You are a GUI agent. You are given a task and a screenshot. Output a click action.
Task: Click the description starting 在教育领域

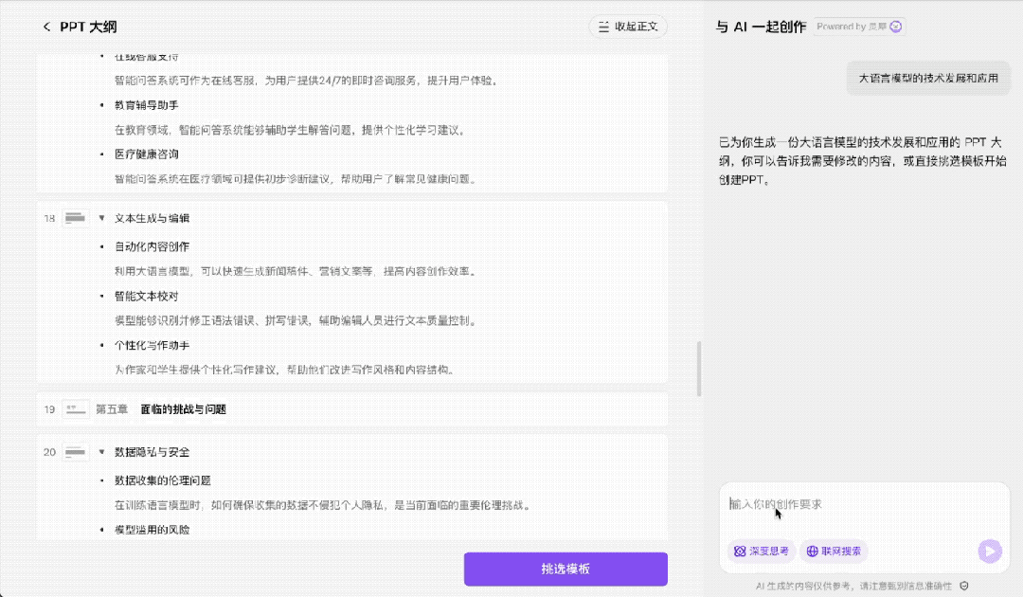click(x=291, y=130)
